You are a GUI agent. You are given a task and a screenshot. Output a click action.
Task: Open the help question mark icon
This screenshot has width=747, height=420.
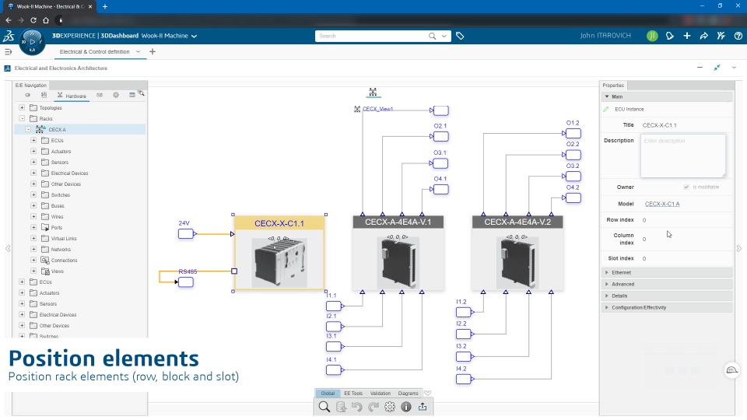tap(738, 36)
